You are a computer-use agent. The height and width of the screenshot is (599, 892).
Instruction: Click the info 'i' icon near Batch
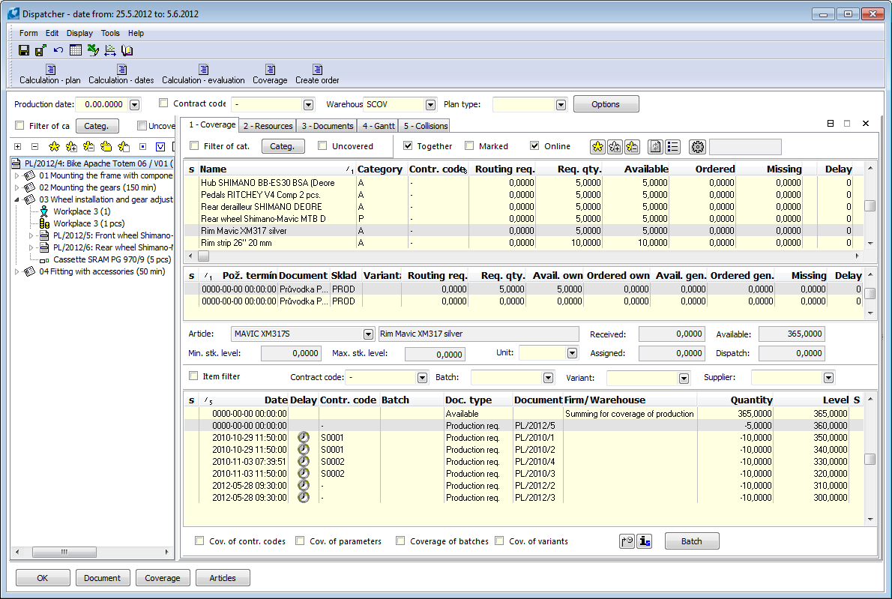pyautogui.click(x=644, y=541)
